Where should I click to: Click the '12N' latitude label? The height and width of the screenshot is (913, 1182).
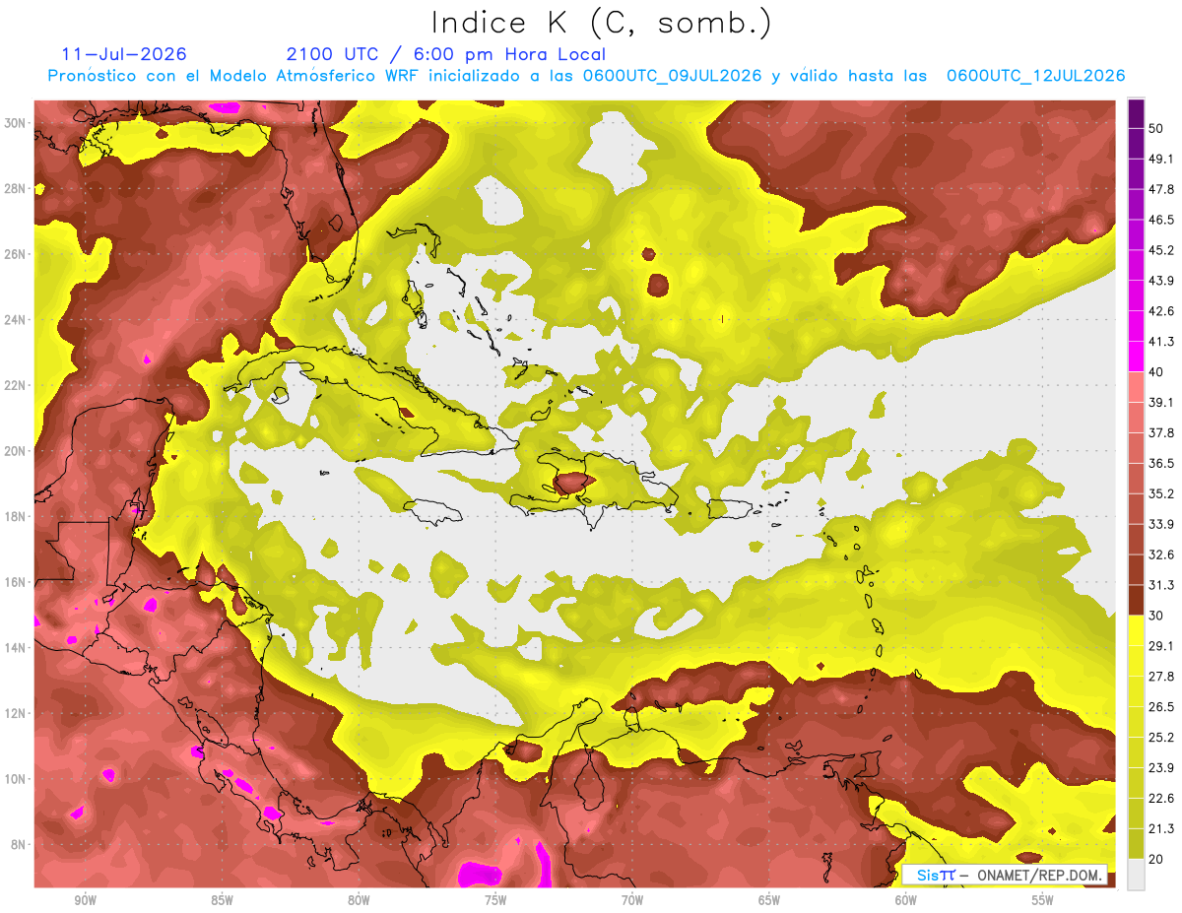[16, 713]
